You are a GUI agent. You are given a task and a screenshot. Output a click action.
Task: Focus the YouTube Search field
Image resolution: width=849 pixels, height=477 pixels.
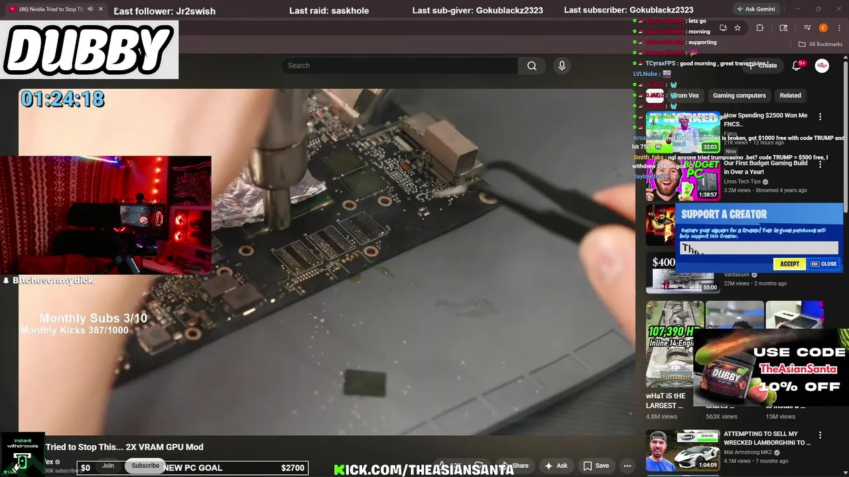(400, 66)
